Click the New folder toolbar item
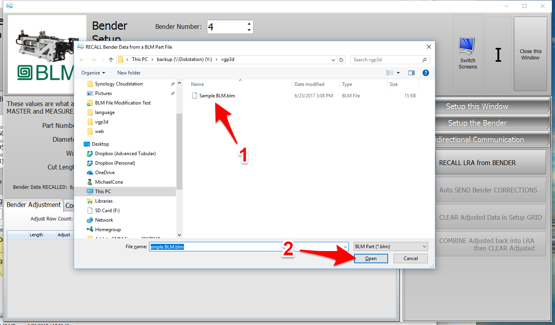 129,73
